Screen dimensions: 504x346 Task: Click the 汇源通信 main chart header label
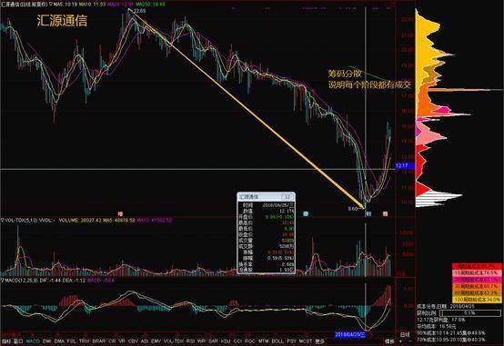pyautogui.click(x=25, y=5)
